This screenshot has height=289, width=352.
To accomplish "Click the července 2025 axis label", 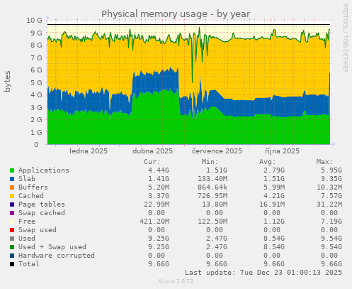I will [217, 151].
